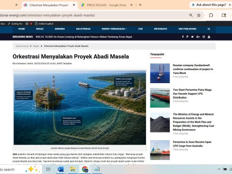Click the site search magnifier icon
Screen dimensions: 232x174
[x=209, y=29]
